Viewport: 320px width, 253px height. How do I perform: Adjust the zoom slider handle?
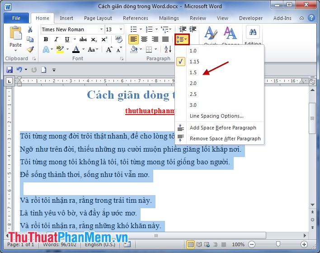[278, 244]
